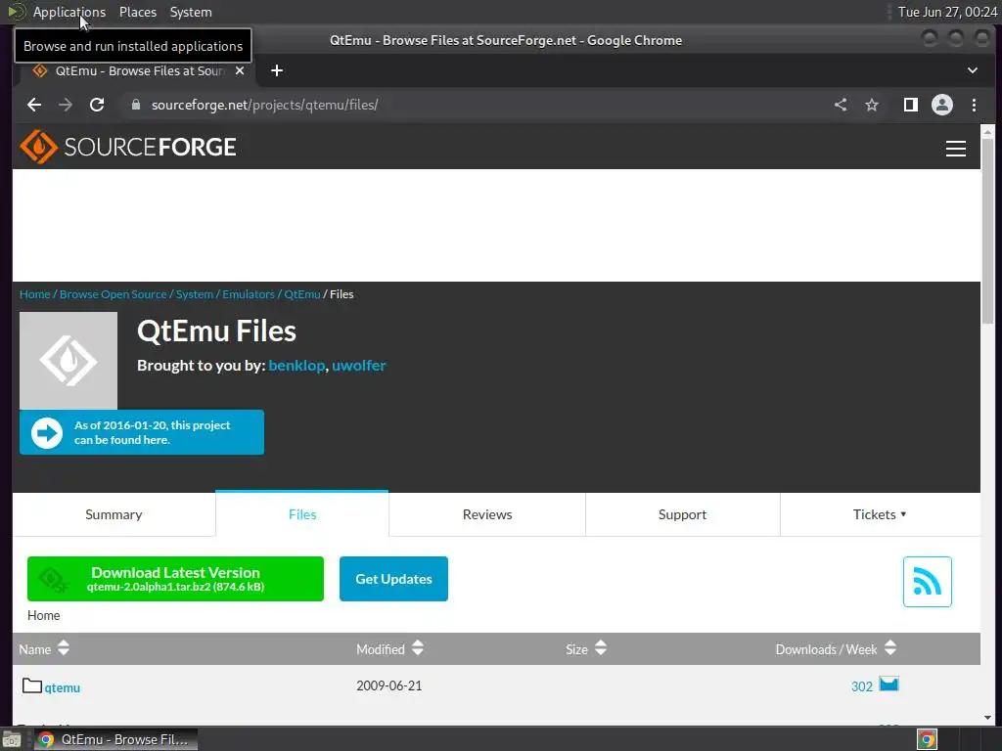The width and height of the screenshot is (1002, 751).
Task: Click the Get Updates button
Action: (393, 579)
